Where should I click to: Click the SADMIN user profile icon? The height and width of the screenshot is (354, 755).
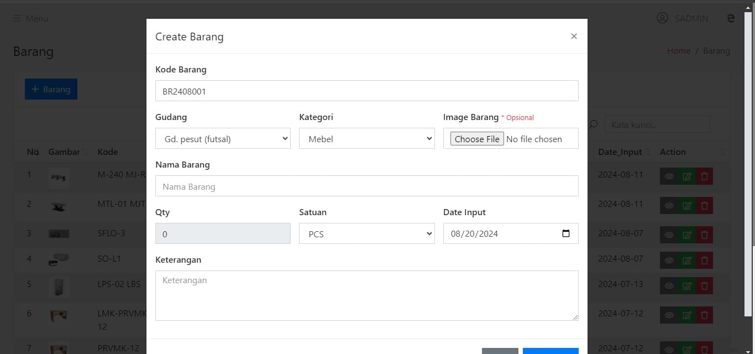[662, 18]
